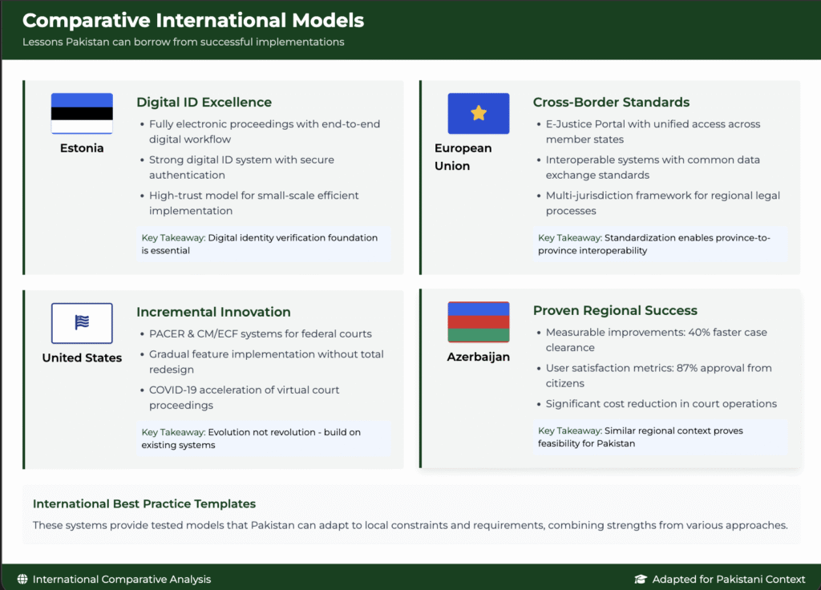Click the Azerbaijan flag icon

click(478, 322)
